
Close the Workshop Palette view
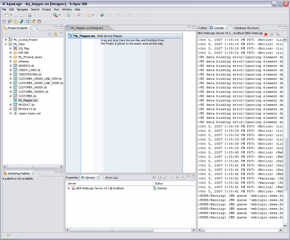coord(33,173)
